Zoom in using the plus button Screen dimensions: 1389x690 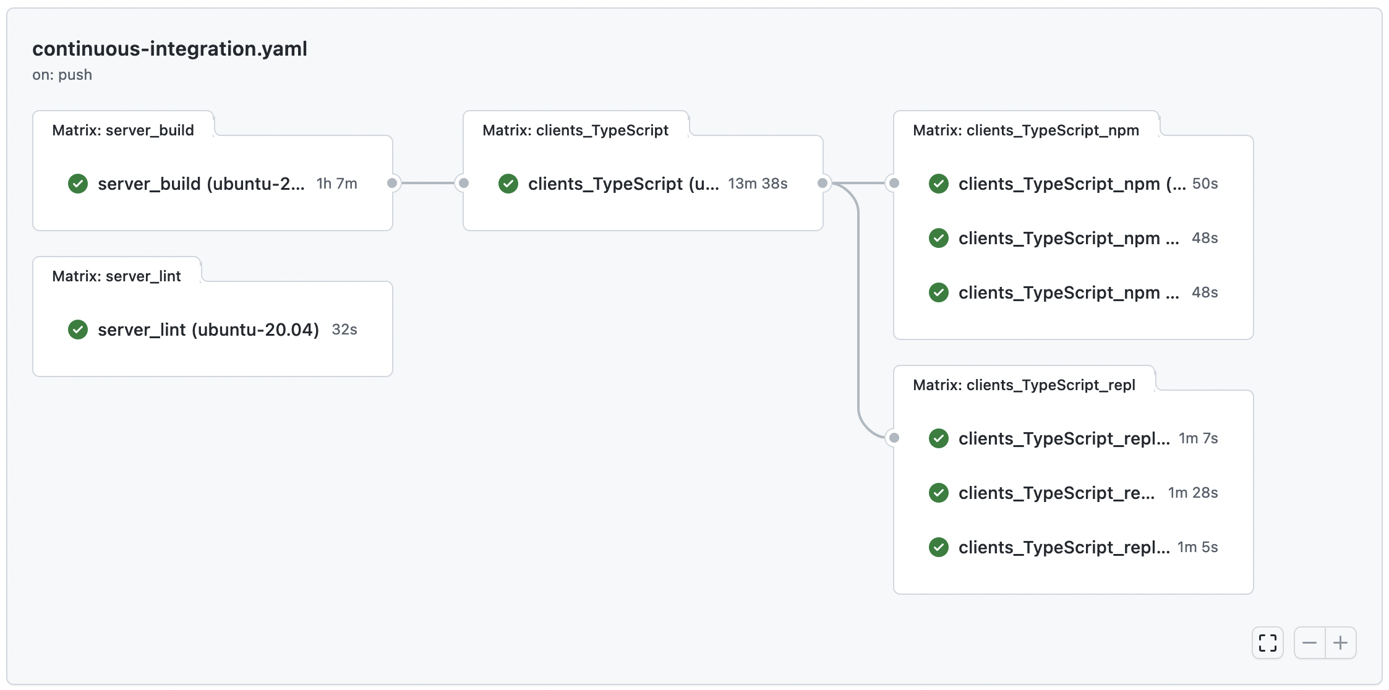click(1341, 643)
